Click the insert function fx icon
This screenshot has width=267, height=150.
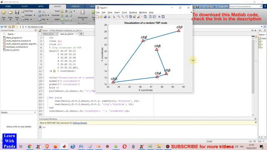(66, 11)
